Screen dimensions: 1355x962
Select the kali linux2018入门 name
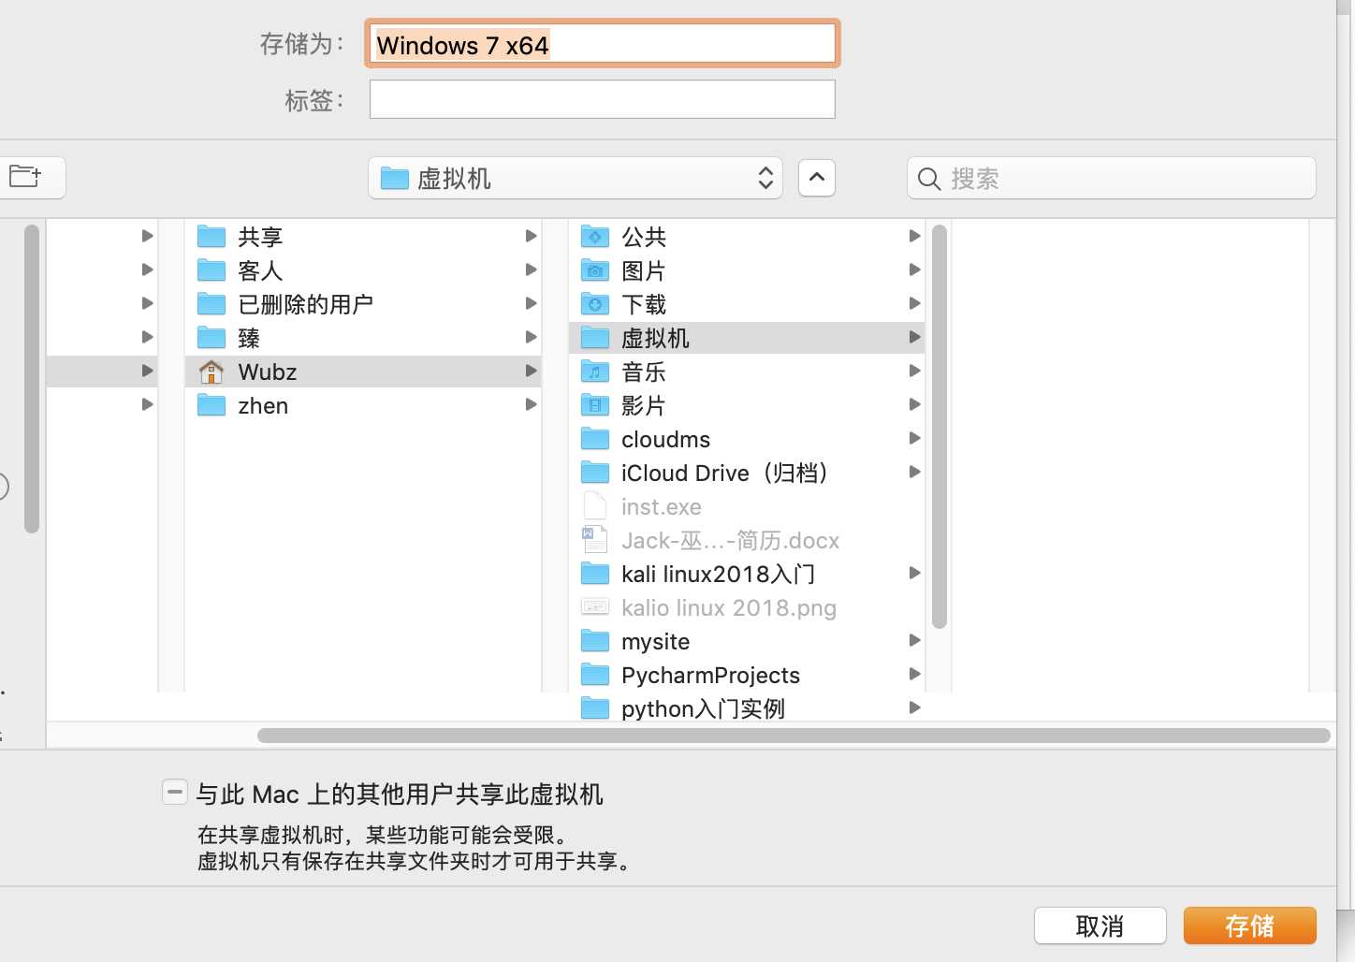coord(718,574)
